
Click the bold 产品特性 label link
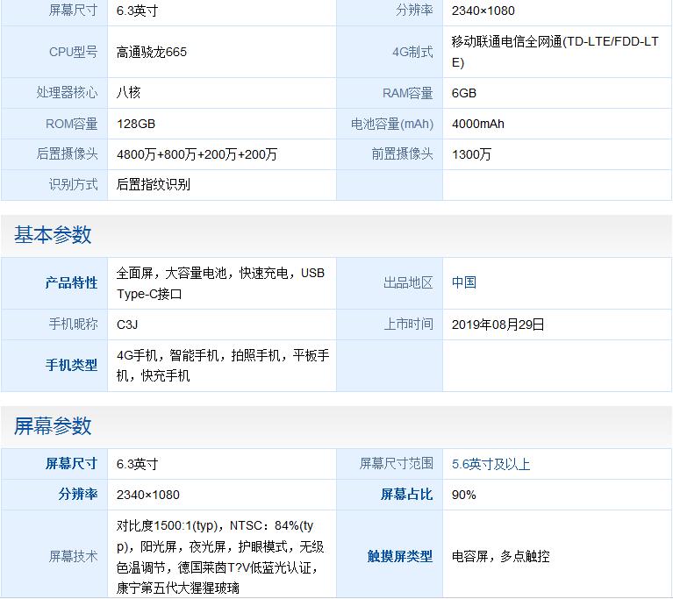[x=71, y=283]
